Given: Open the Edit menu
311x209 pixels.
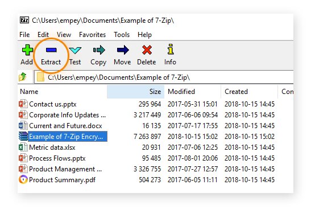Looking at the screenshot, I should click(43, 35).
